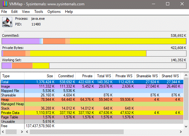This screenshot has height=136, width=189.
Task: Sort by the Committed column header
Action: pyautogui.click(x=65, y=76)
